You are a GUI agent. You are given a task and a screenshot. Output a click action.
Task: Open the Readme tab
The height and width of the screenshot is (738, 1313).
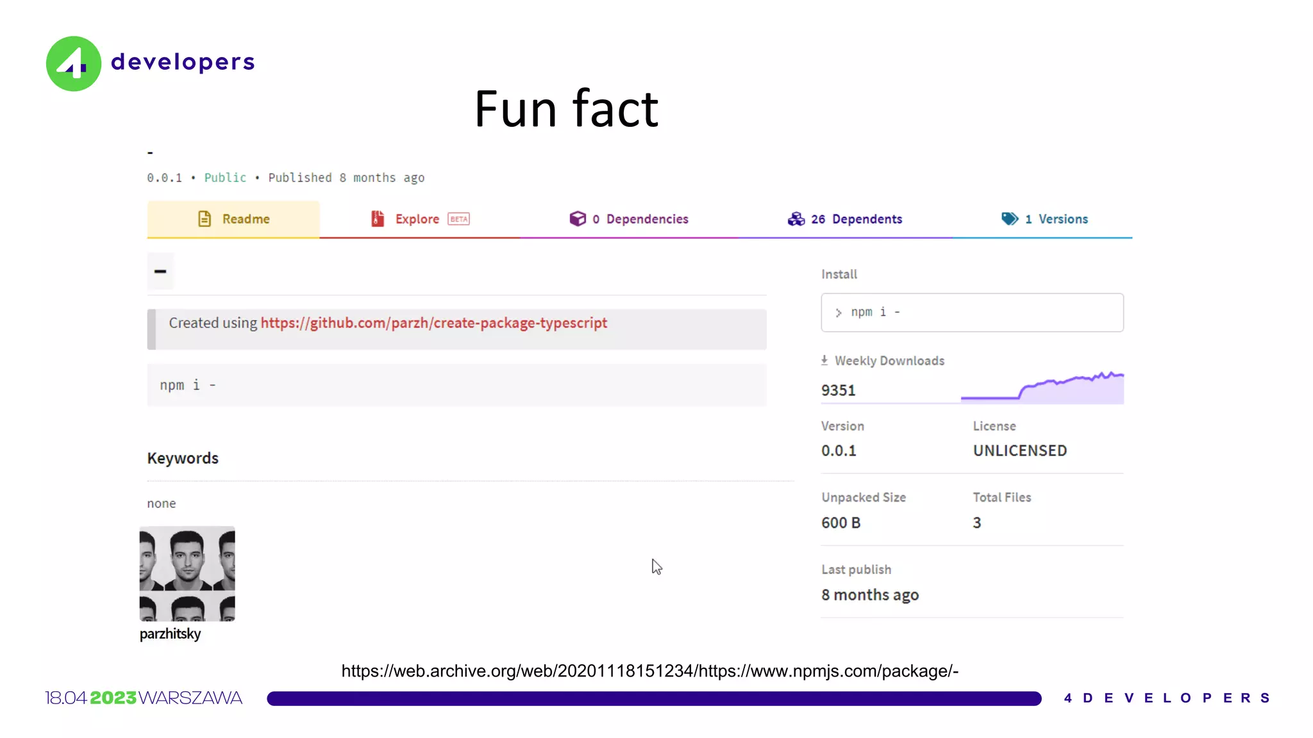click(233, 219)
